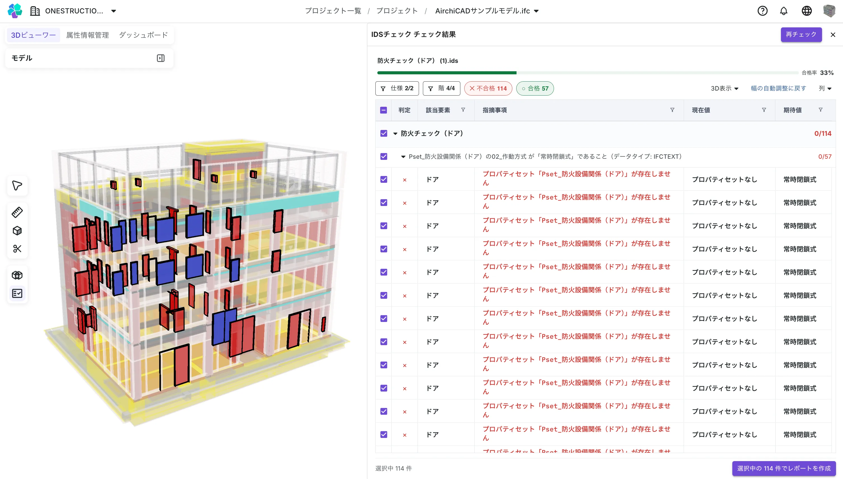The image size is (843, 479).
Task: Switch to the 属性情報管理 tab
Action: 87,35
